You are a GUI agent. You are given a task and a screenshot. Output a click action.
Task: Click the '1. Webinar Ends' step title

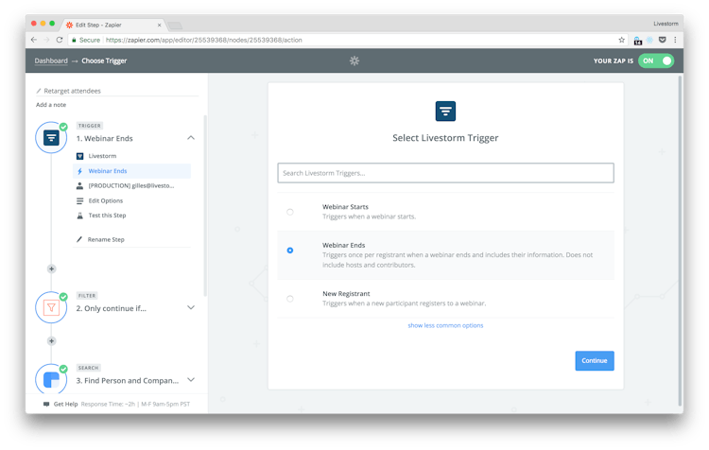point(104,138)
